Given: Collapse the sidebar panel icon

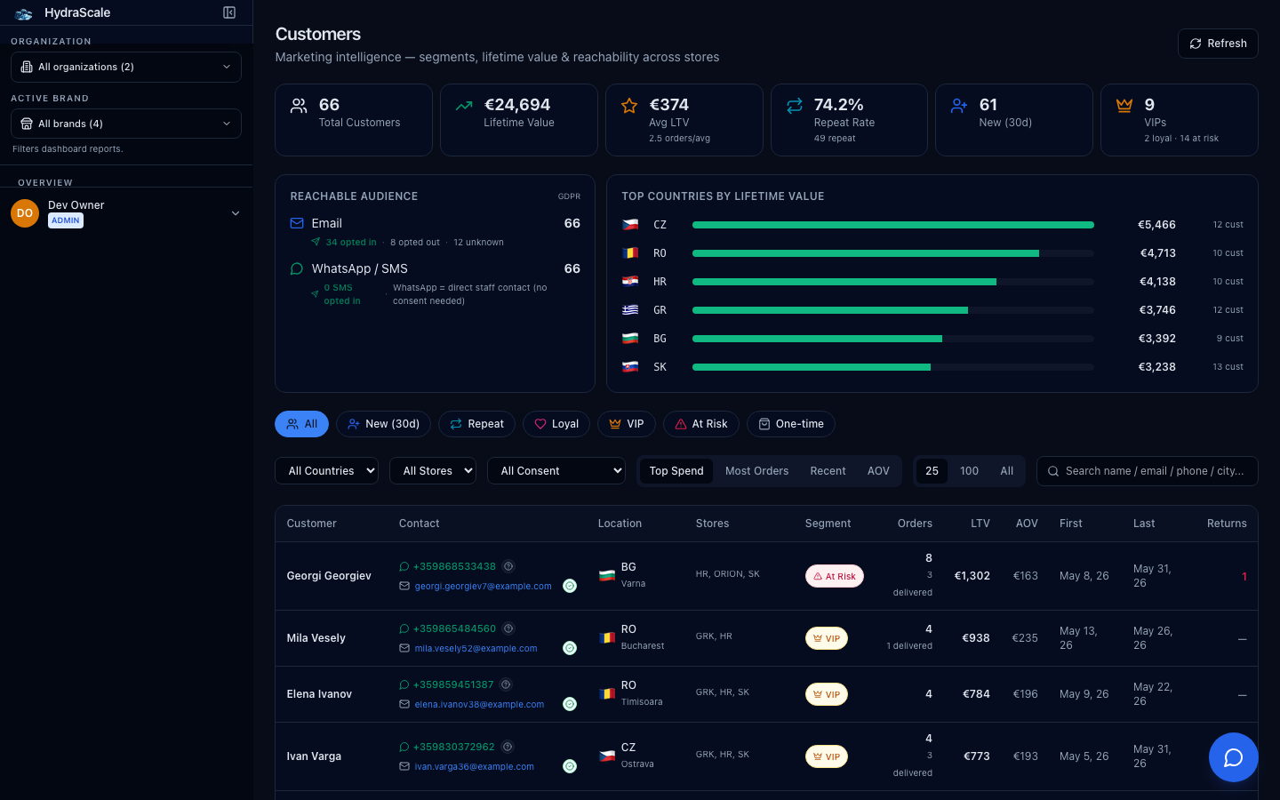Looking at the screenshot, I should (229, 12).
